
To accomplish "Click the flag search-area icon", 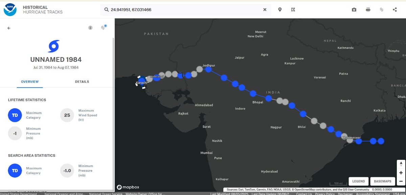I will [x=293, y=10].
